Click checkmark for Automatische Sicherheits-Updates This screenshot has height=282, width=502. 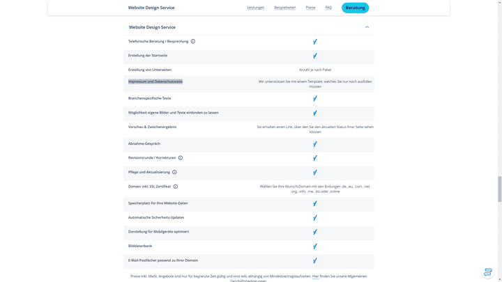(x=315, y=218)
